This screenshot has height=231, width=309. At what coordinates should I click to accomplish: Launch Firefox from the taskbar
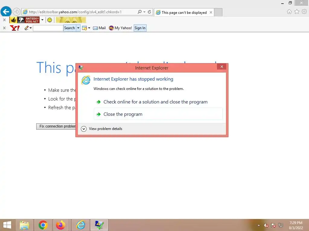(60, 225)
